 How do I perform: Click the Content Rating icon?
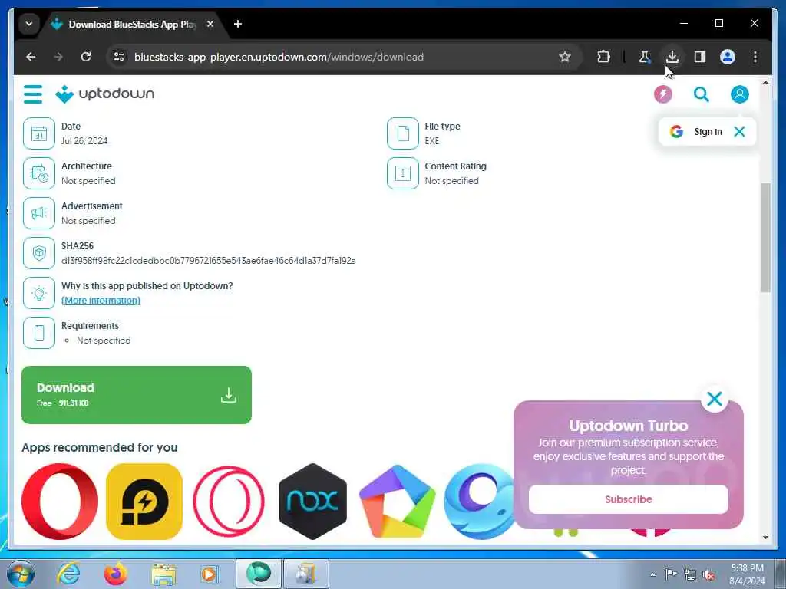point(402,173)
